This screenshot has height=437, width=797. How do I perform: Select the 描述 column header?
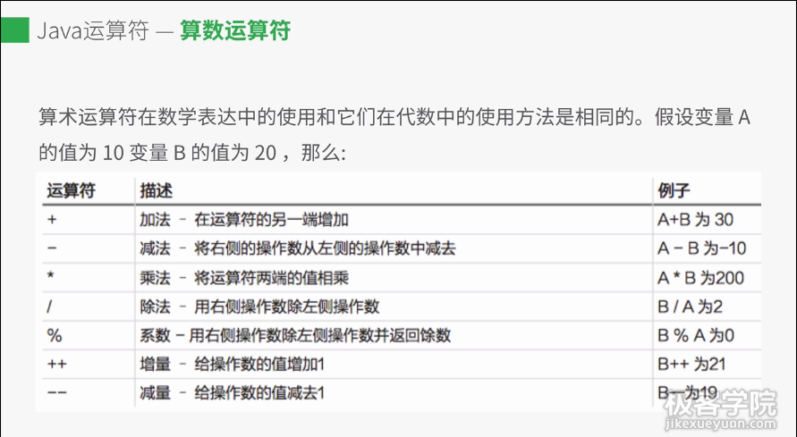point(156,189)
